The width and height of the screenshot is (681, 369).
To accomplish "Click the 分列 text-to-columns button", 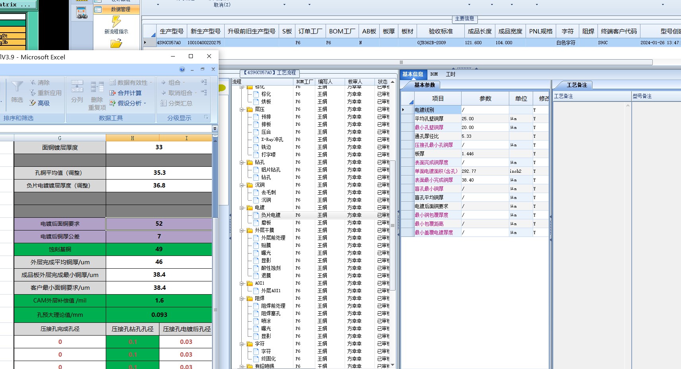I will tap(77, 92).
